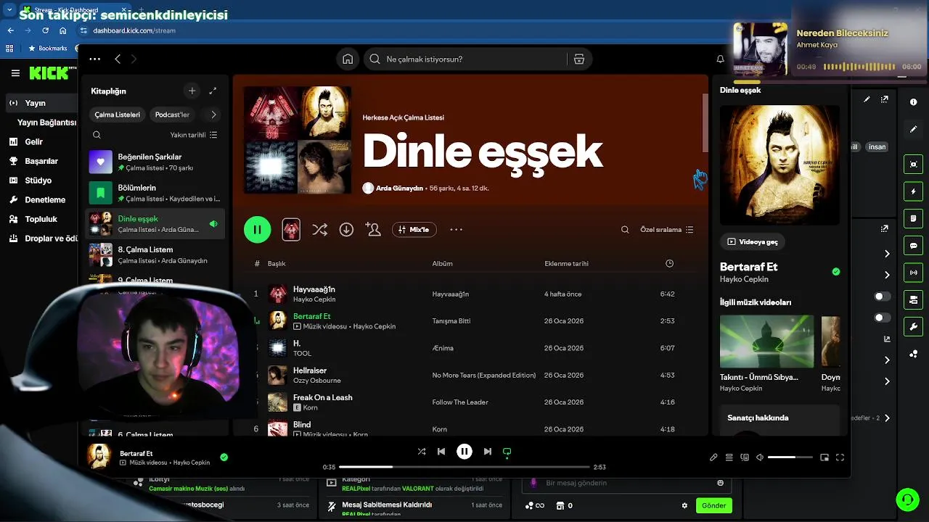Go back in Spotify navigation

[118, 59]
